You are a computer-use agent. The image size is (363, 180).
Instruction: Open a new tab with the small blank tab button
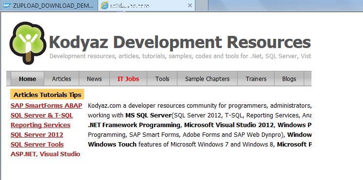tap(202, 5)
